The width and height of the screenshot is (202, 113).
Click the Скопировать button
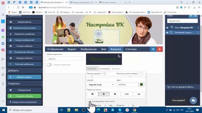point(104,69)
